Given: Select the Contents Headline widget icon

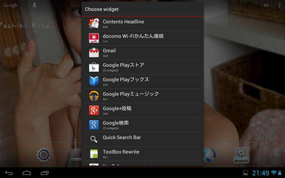Looking at the screenshot, I should [x=94, y=24].
